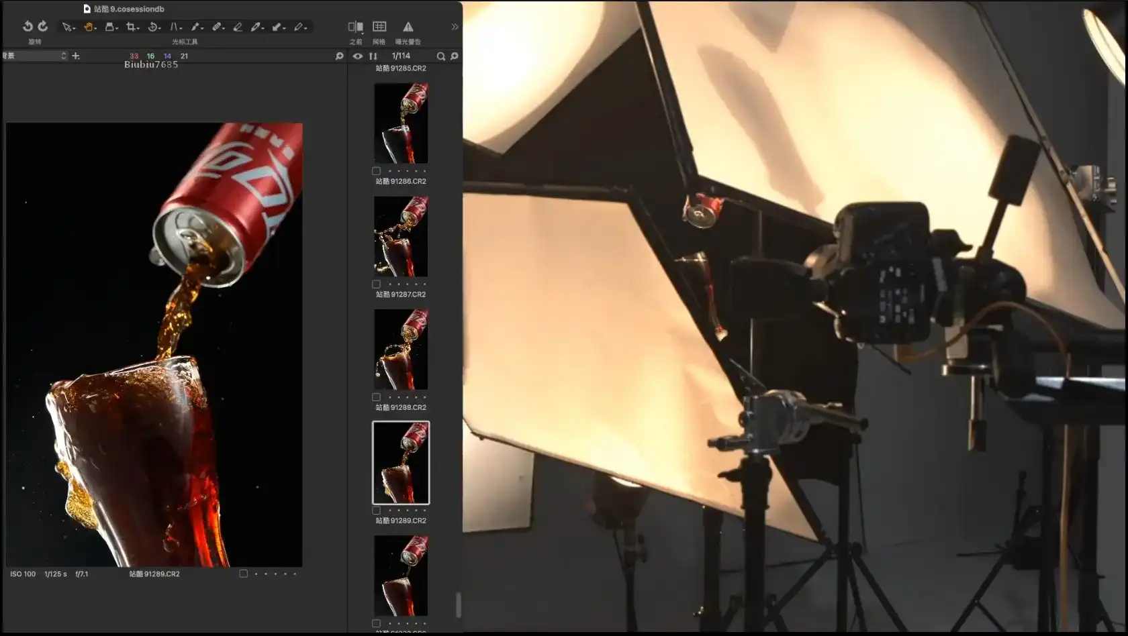Click the browser sort order arrows icon

[x=373, y=56]
